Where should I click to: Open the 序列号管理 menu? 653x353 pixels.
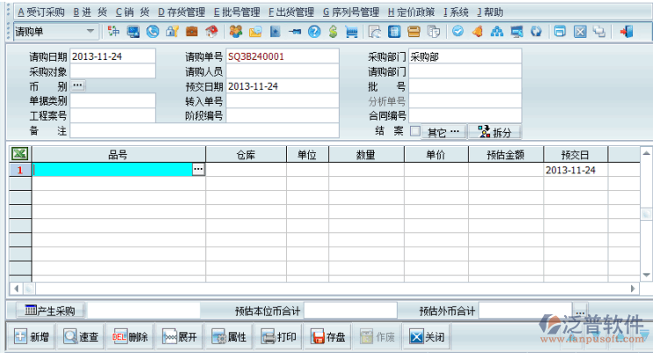tap(351, 12)
